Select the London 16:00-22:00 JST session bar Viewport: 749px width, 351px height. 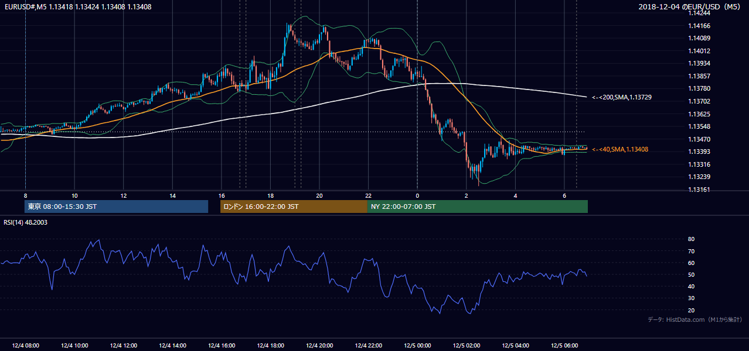click(x=294, y=207)
